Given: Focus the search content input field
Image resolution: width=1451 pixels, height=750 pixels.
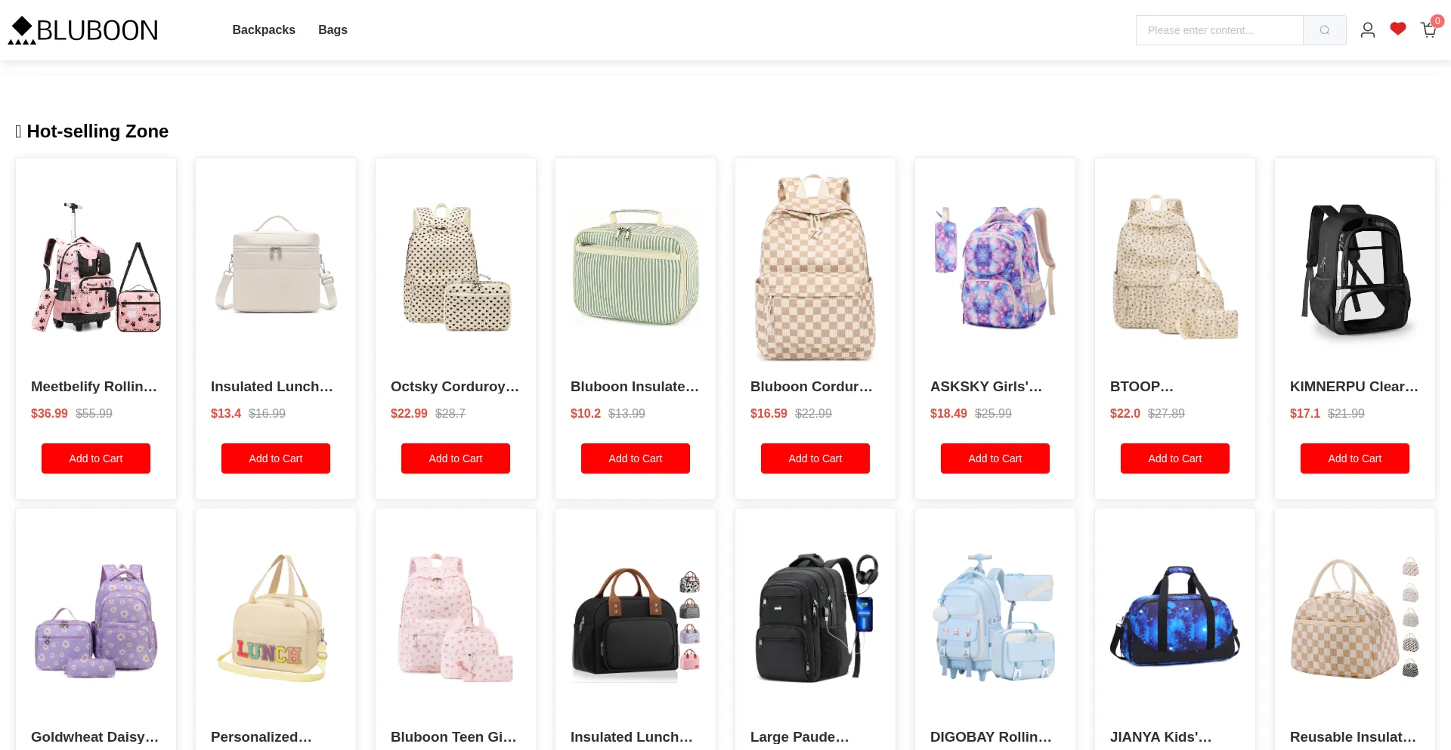Looking at the screenshot, I should tap(1219, 30).
